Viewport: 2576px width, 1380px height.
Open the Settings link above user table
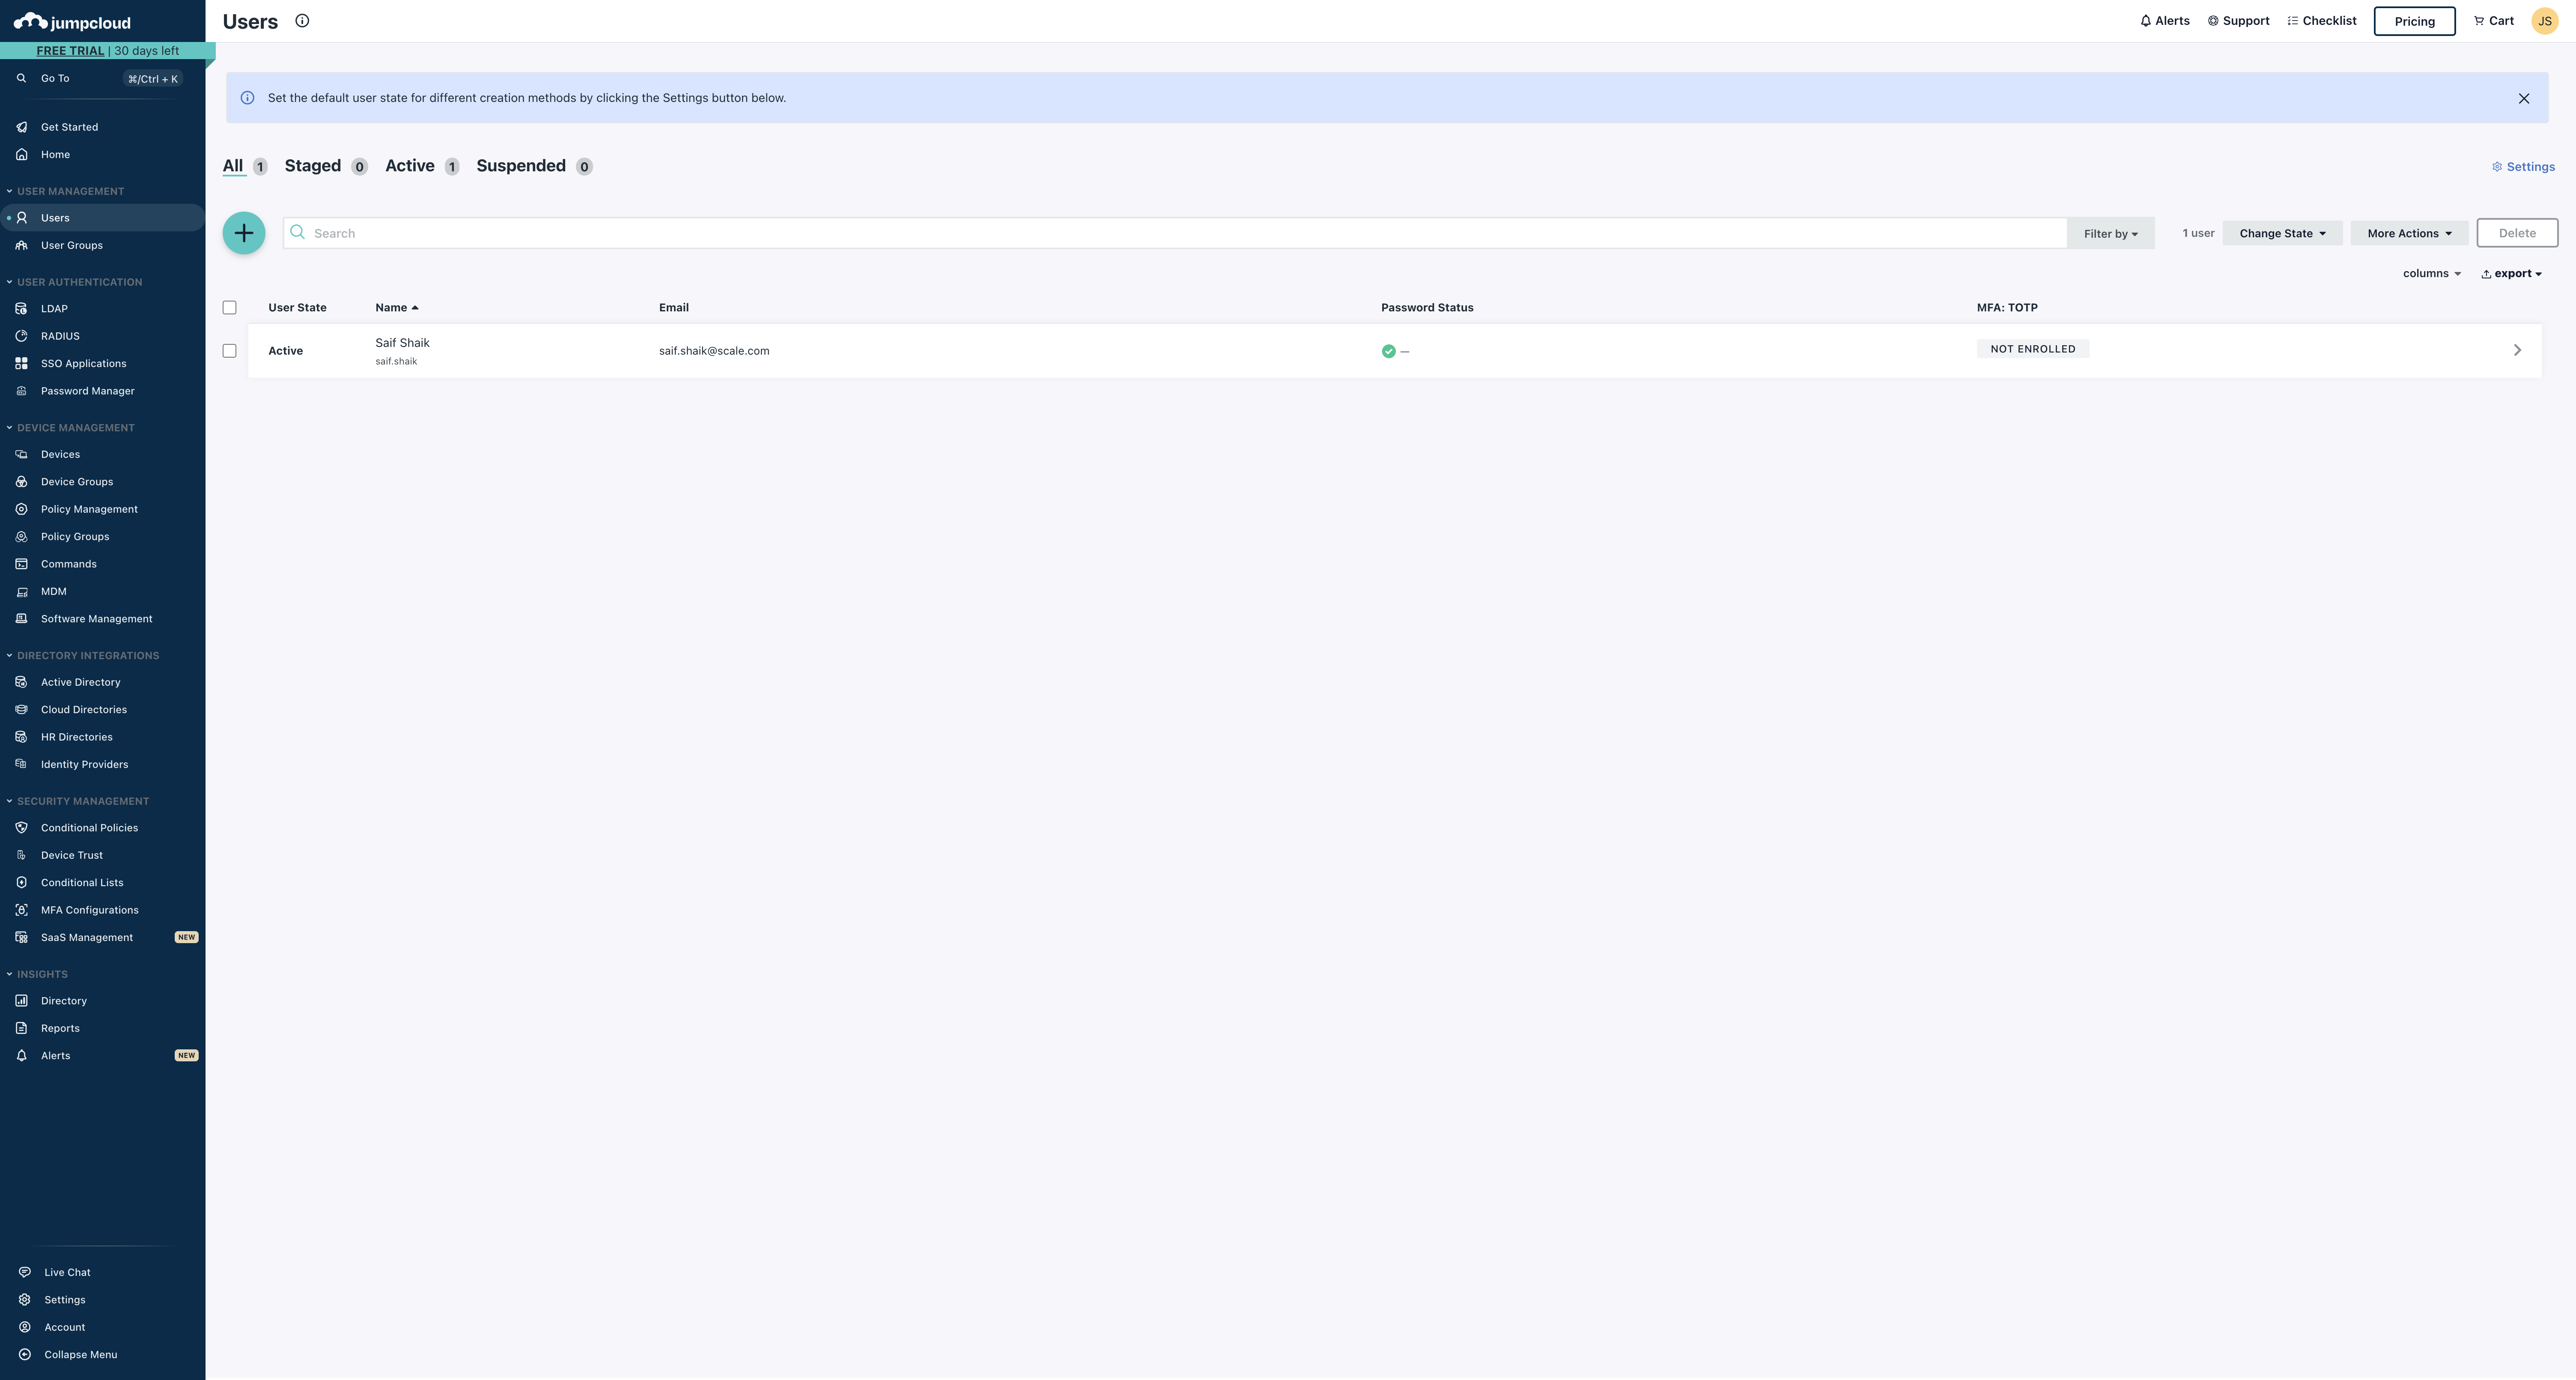click(x=2523, y=167)
